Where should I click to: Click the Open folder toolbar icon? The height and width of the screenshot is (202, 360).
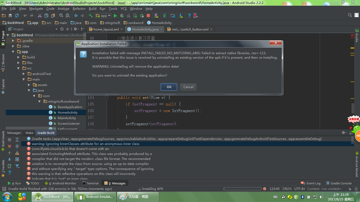4,16
